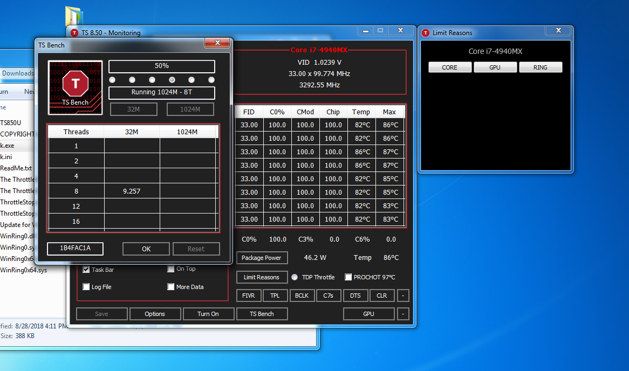Click the 32M benchmark button
Image resolution: width=629 pixels, height=371 pixels.
134,109
